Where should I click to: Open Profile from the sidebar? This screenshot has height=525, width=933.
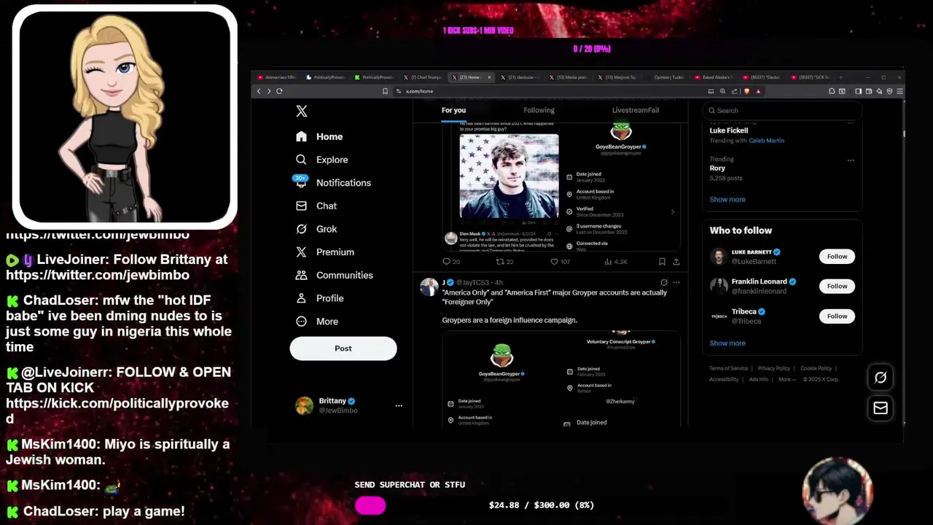click(319, 298)
